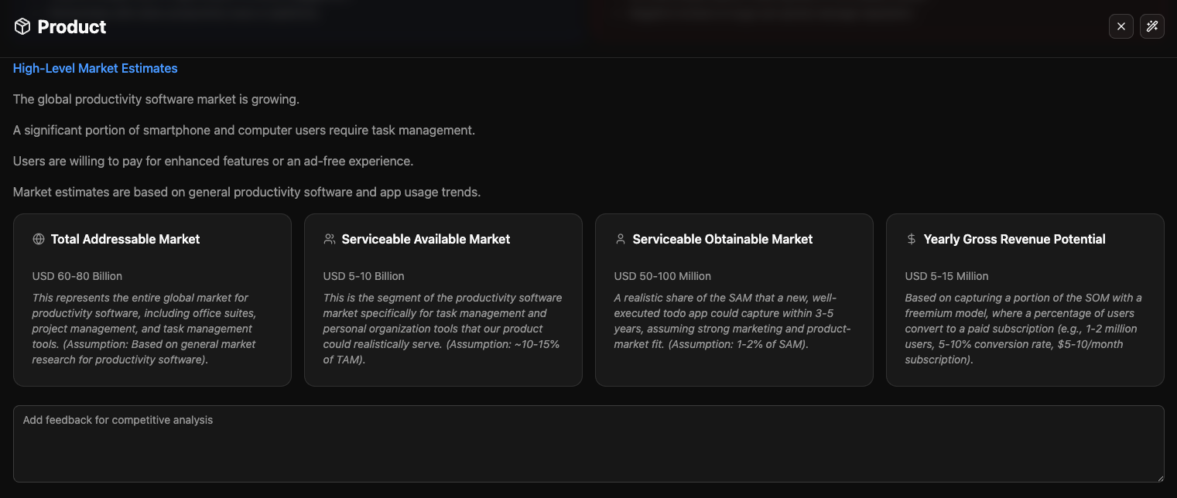Click the dollar icon on Yearly Gross Revenue Potential

[911, 239]
